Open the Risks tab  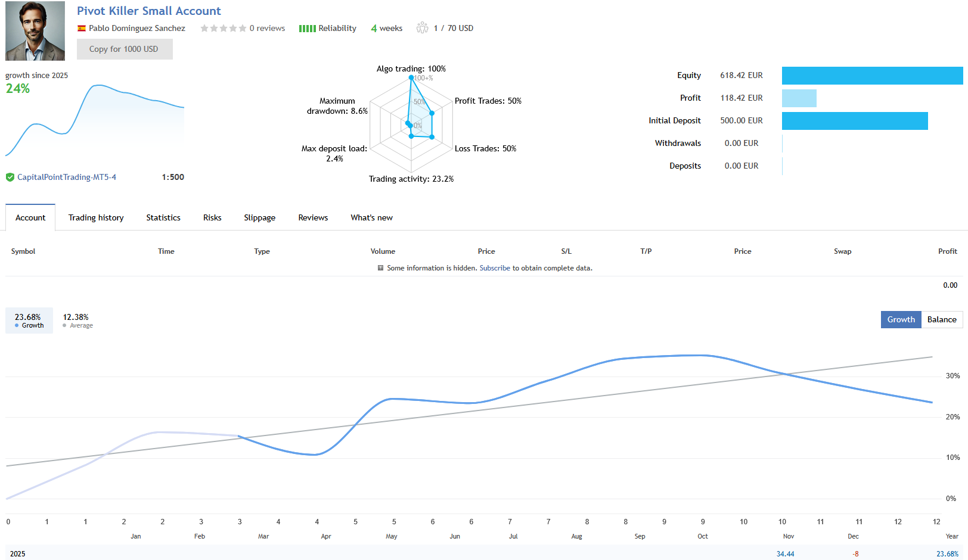coord(212,217)
